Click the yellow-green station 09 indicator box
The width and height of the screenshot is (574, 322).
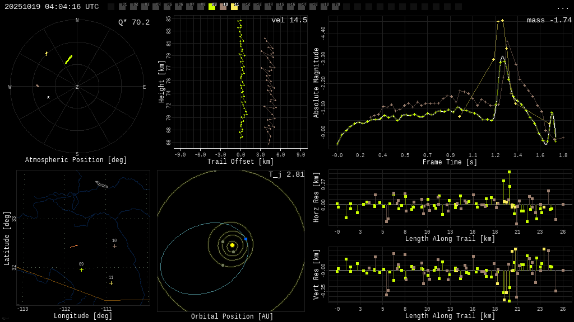pyautogui.click(x=212, y=7)
